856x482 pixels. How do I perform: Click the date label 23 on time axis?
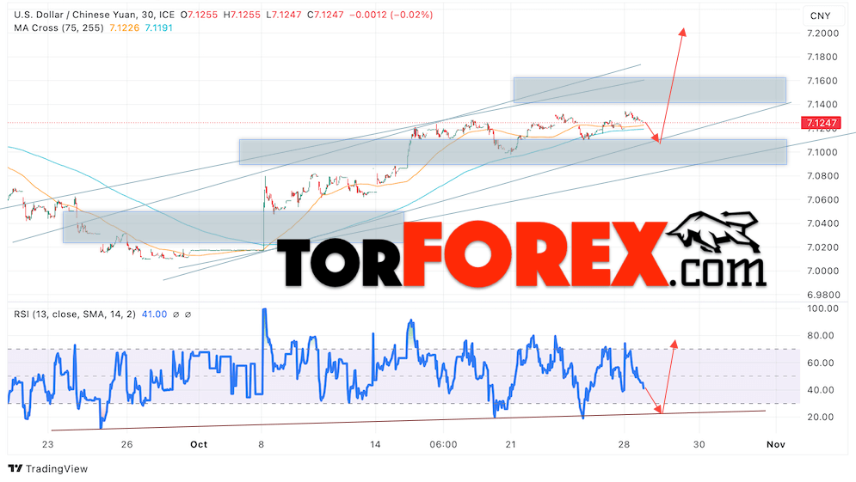[x=48, y=444]
